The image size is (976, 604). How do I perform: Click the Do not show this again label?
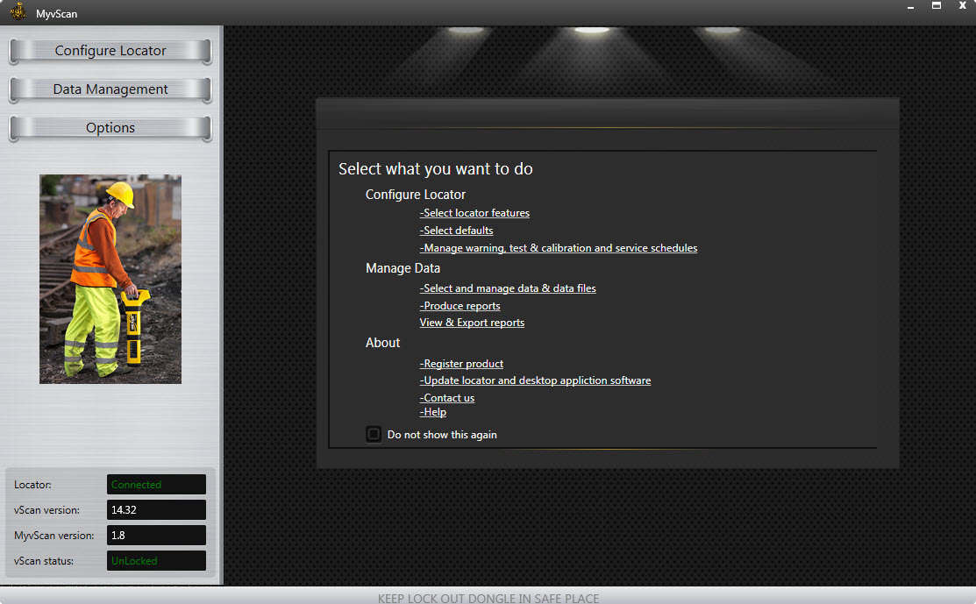(442, 435)
